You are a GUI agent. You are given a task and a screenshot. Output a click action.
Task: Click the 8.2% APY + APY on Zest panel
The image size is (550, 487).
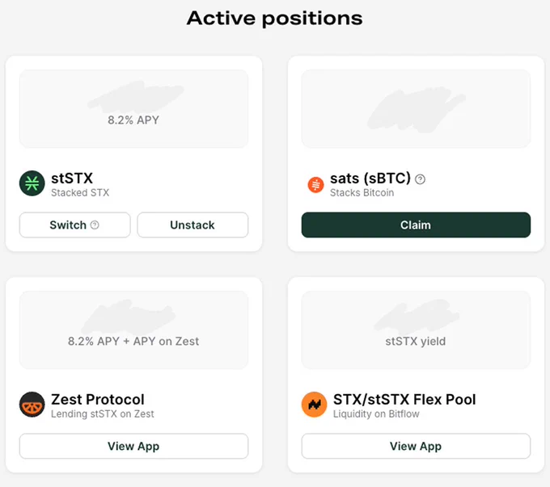pos(133,330)
